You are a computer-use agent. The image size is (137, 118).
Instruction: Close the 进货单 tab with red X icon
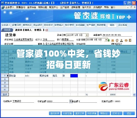[47, 30]
